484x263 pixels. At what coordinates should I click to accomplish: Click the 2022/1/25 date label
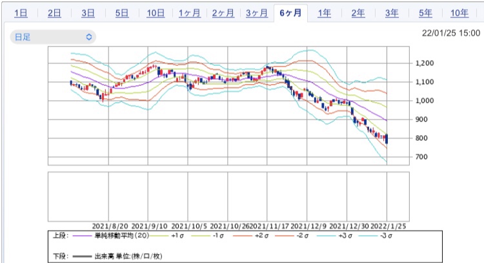point(388,226)
